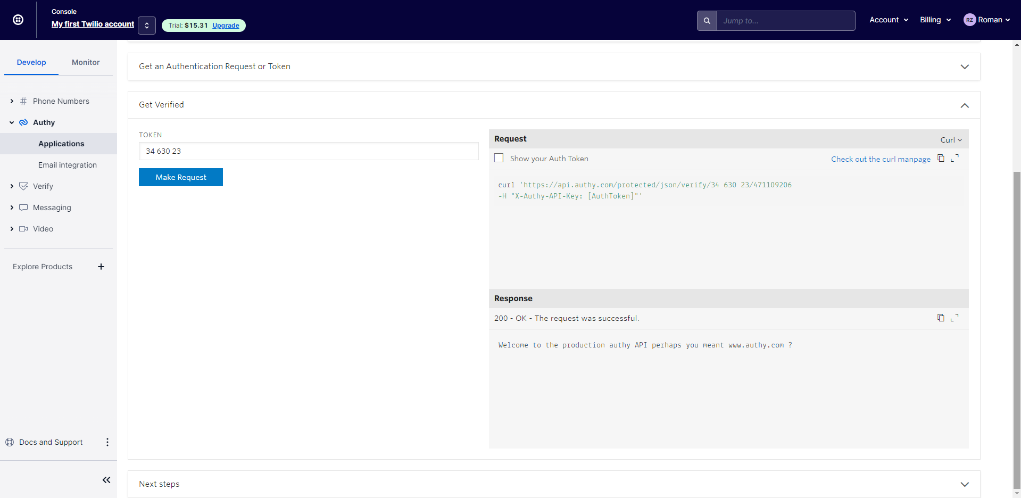Image resolution: width=1021 pixels, height=498 pixels.
Task: Click the RZ user avatar
Action: tap(969, 20)
